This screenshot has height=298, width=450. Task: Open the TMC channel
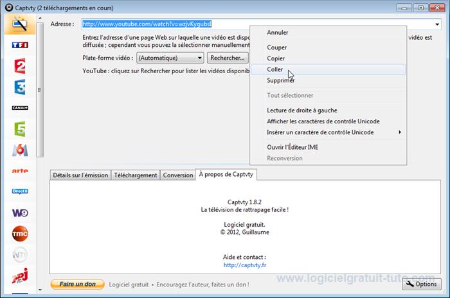tap(20, 234)
